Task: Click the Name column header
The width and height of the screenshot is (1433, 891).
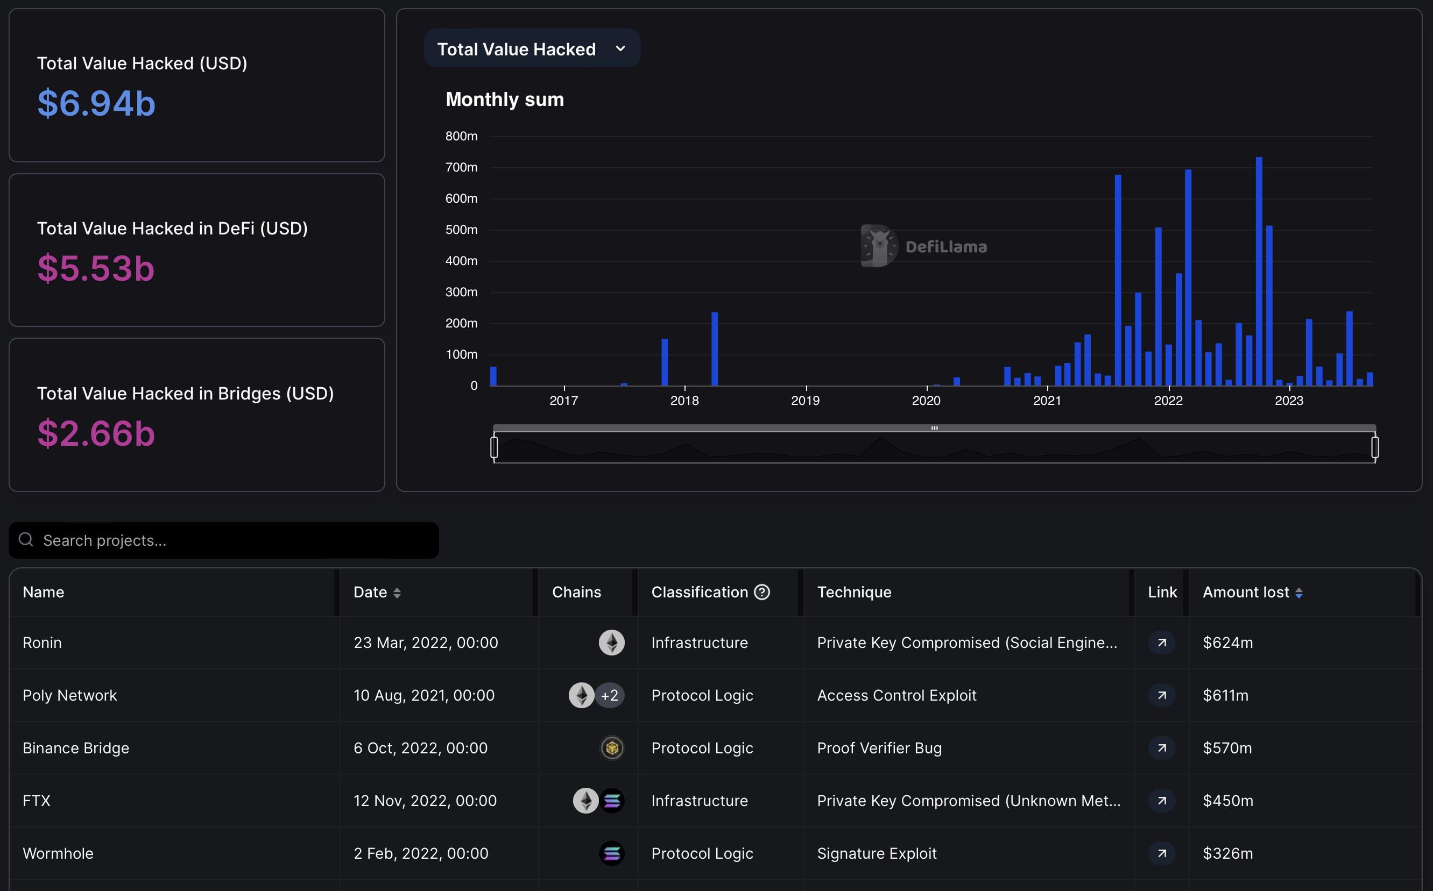Action: point(43,592)
